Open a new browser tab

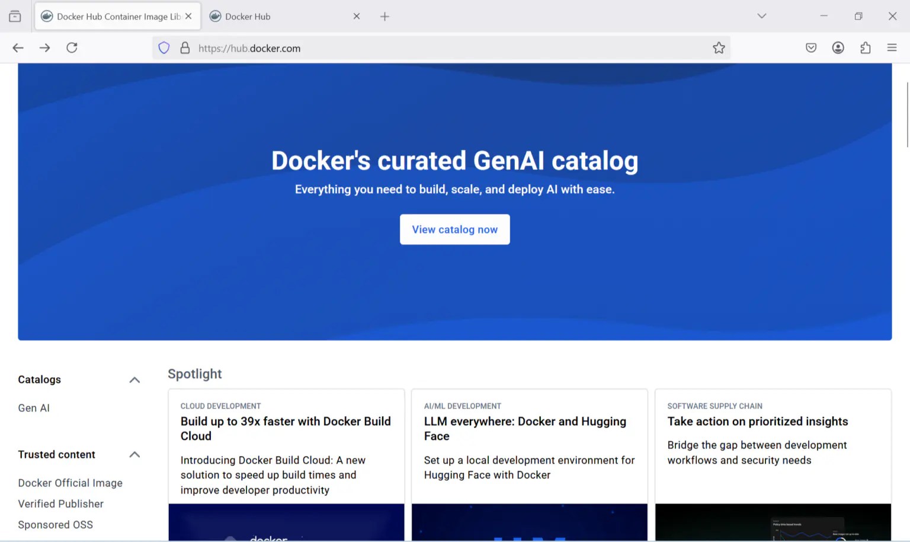tap(384, 17)
